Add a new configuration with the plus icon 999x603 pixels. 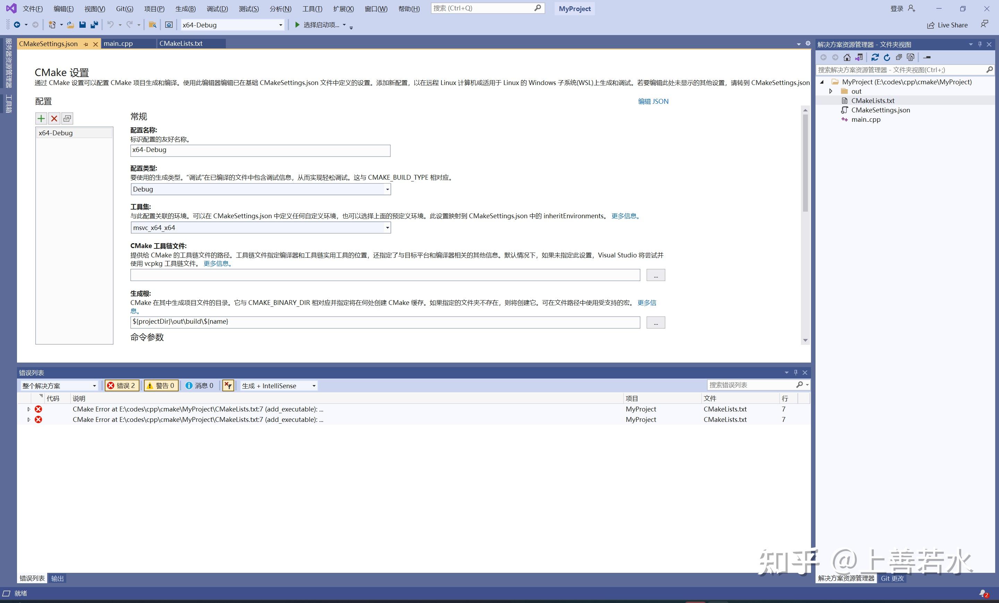(41, 118)
